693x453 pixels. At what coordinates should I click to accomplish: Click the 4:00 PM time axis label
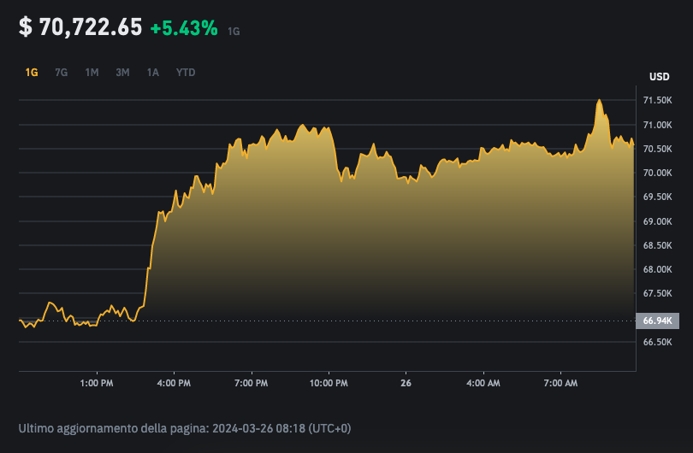pos(174,383)
